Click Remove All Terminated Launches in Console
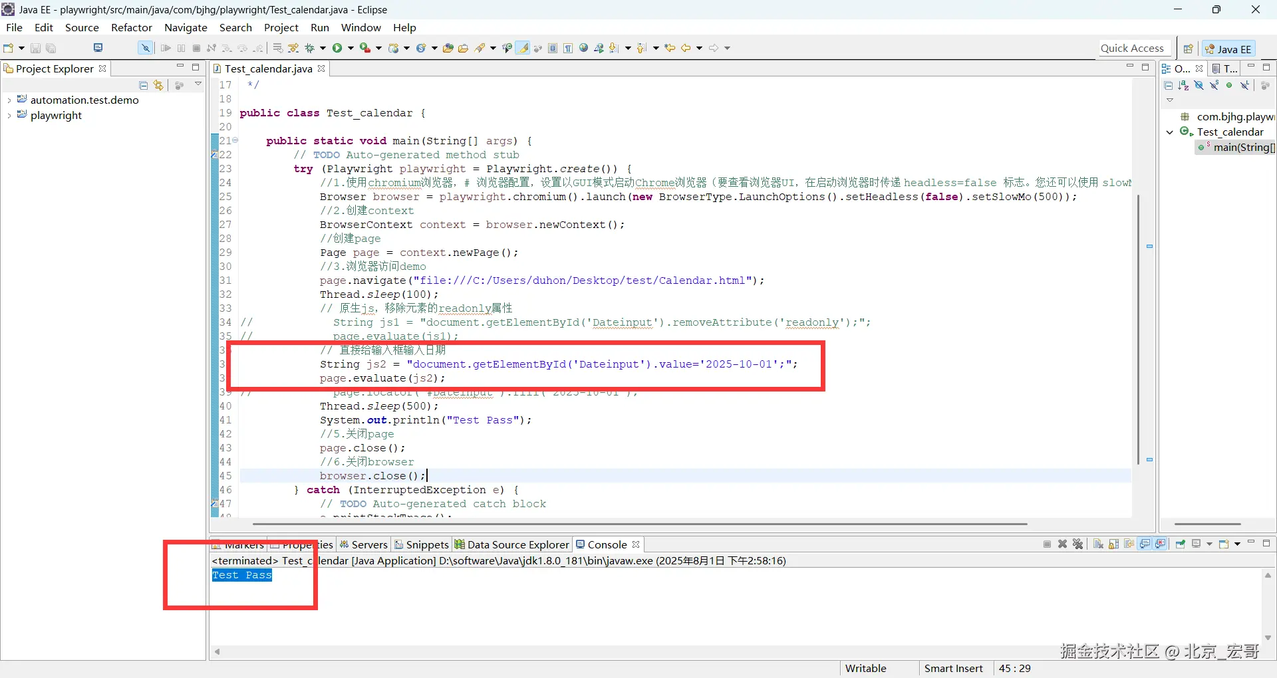1277x678 pixels. pyautogui.click(x=1078, y=544)
